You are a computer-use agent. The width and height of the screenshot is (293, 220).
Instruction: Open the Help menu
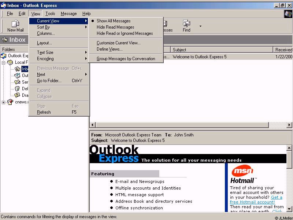coord(86,14)
